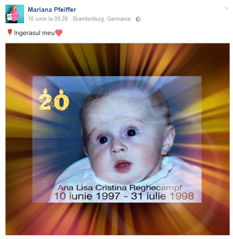Open Mariana Pfeiffer's profile picture thumbnail
The width and height of the screenshot is (233, 239).
[15, 14]
